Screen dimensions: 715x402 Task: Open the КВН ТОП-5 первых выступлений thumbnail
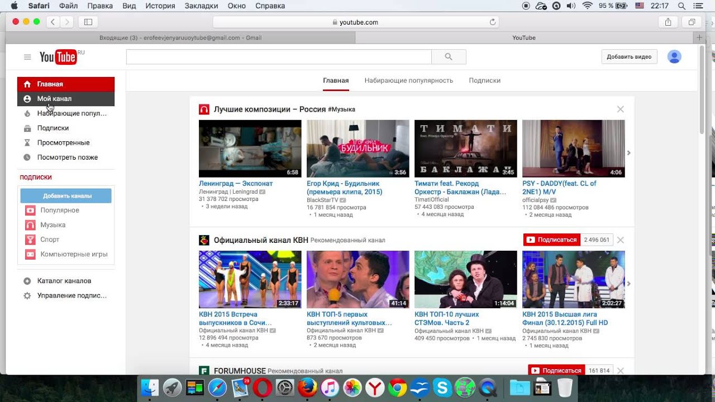coord(357,279)
